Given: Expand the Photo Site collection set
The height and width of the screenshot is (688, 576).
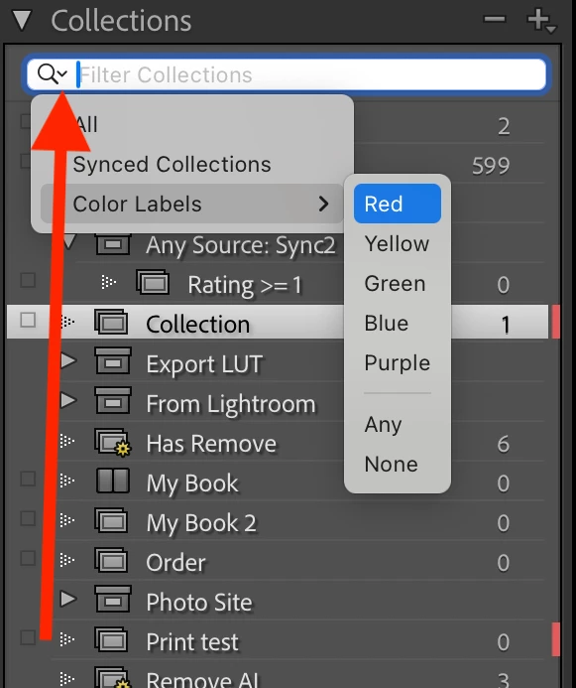Looking at the screenshot, I should coord(68,599).
